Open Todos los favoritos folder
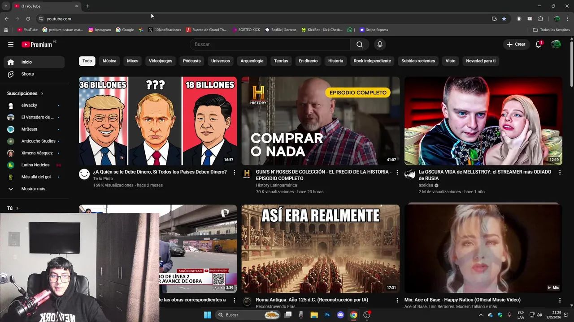The width and height of the screenshot is (574, 322). point(551,30)
